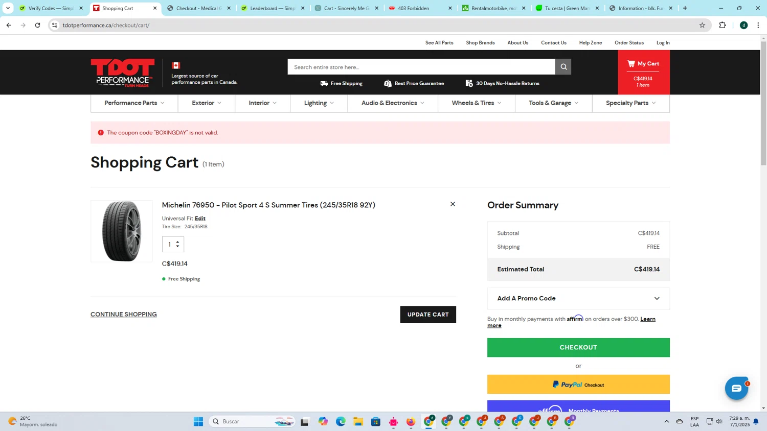The height and width of the screenshot is (431, 767).
Task: Go back with browser back arrow
Action: 9,25
